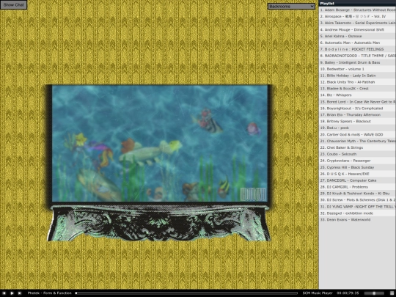Select 'Bored Lord - In Case We Never Get to' track

(357, 102)
